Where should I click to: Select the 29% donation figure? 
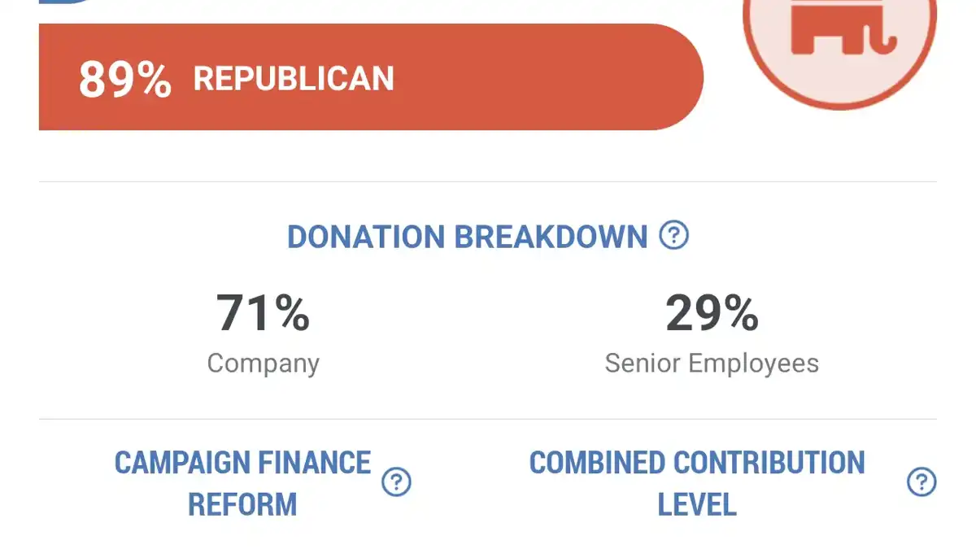pyautogui.click(x=712, y=313)
